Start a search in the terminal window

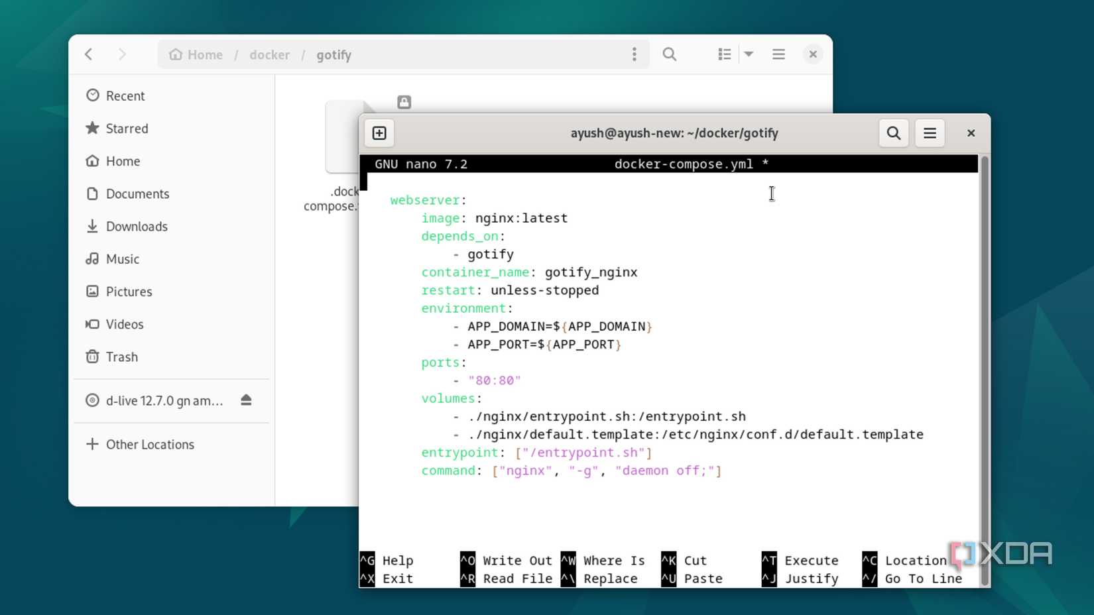893,133
